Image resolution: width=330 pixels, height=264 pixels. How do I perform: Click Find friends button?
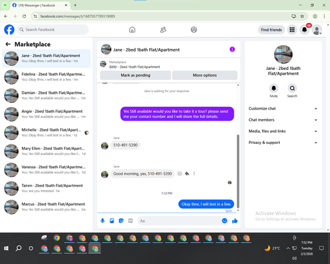[271, 30]
